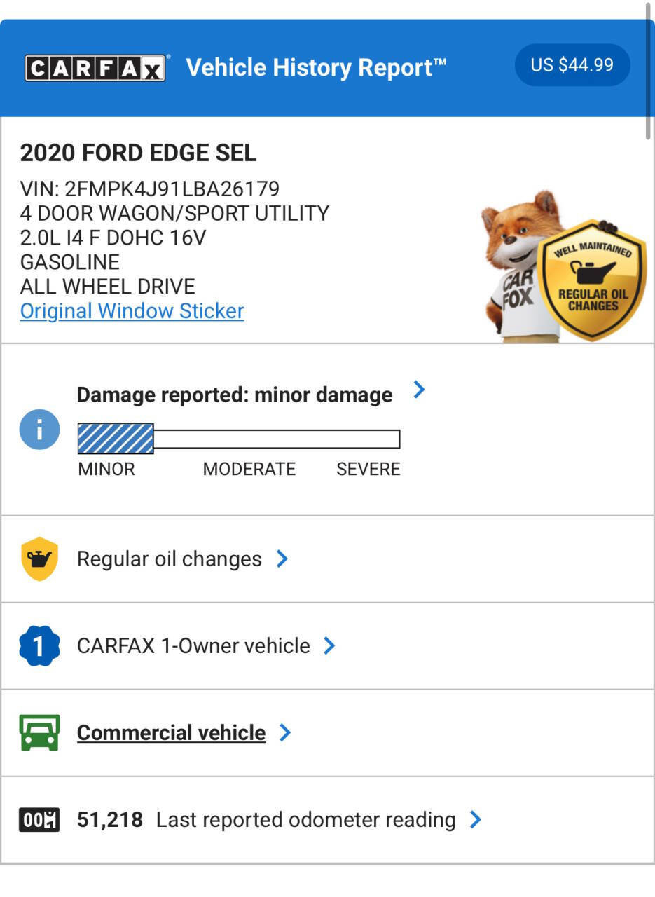Screen dimensions: 655x897
Task: Click the green commercial vehicle car icon
Action: [x=39, y=732]
